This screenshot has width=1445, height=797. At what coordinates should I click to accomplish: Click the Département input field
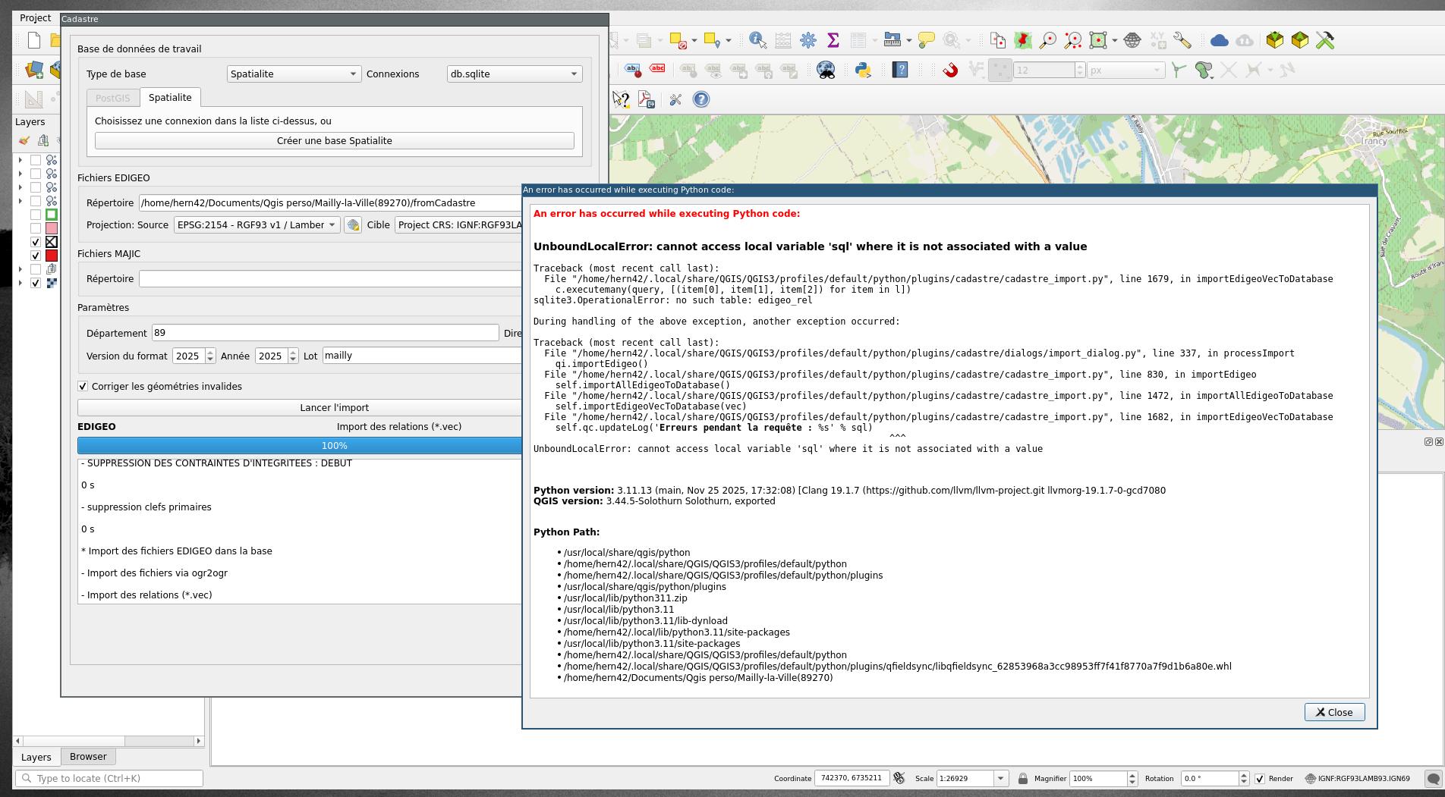(x=325, y=333)
